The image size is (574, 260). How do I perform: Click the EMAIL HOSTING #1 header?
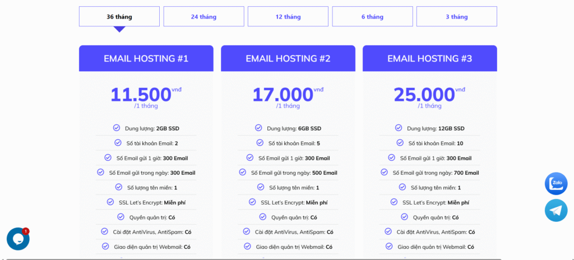pos(146,59)
